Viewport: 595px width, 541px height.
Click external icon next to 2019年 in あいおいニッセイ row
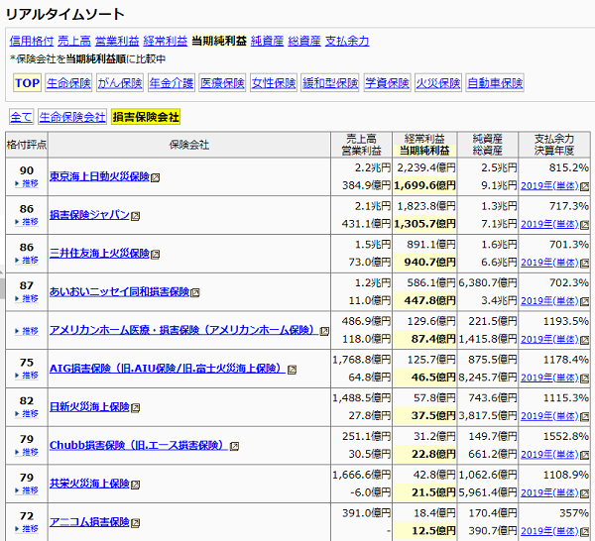pyautogui.click(x=585, y=302)
